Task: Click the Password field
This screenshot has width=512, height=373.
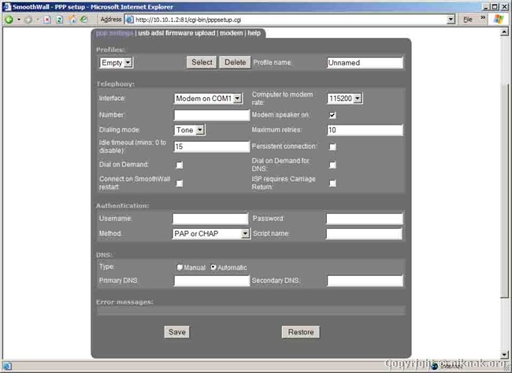Action: tap(365, 218)
